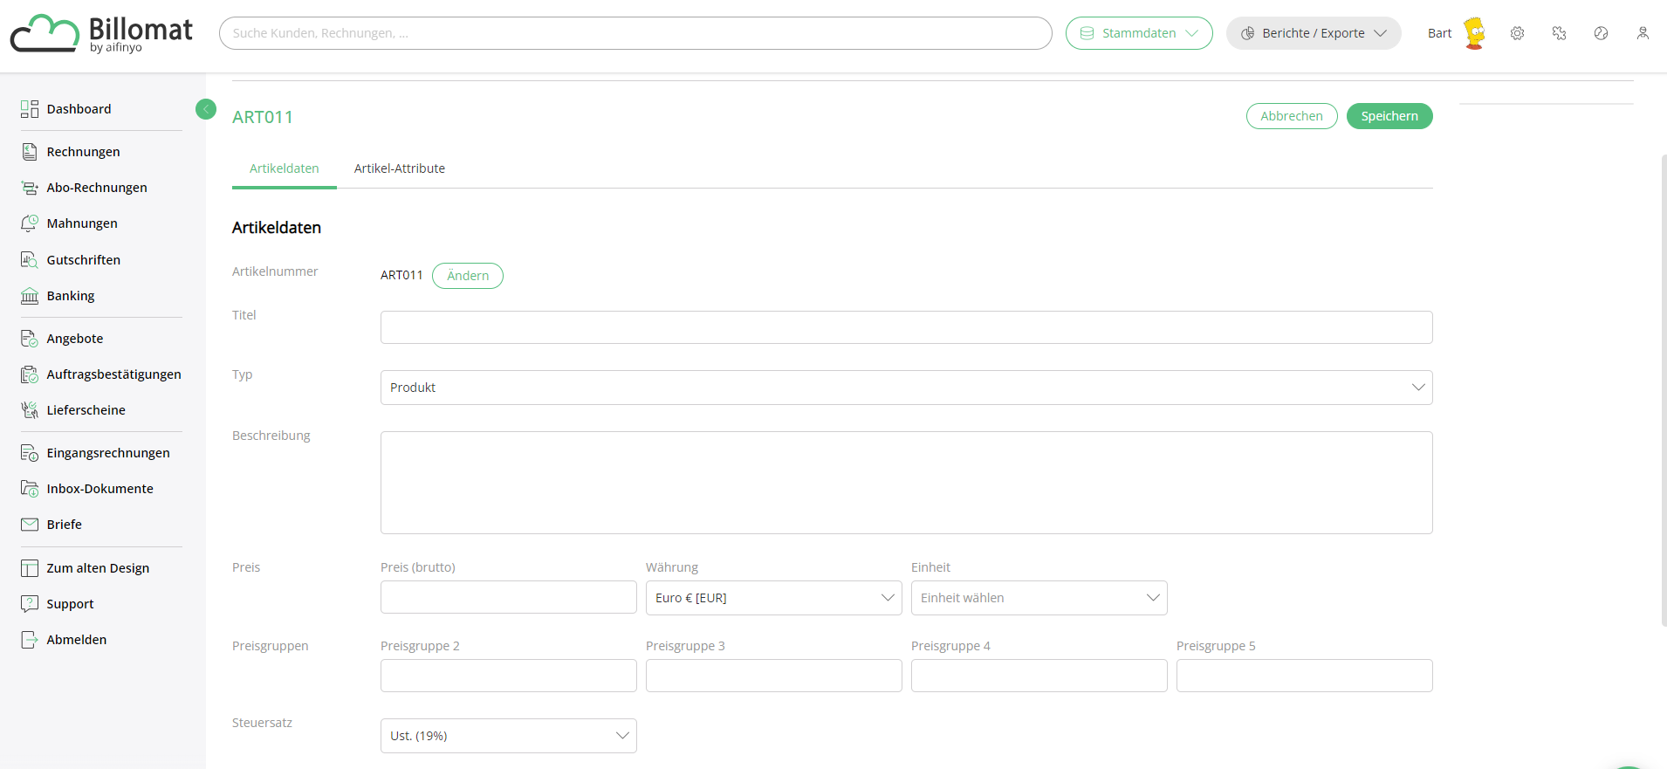Click the Auftragsbestätigungen clipboard icon
This screenshot has width=1667, height=769.
coord(30,374)
